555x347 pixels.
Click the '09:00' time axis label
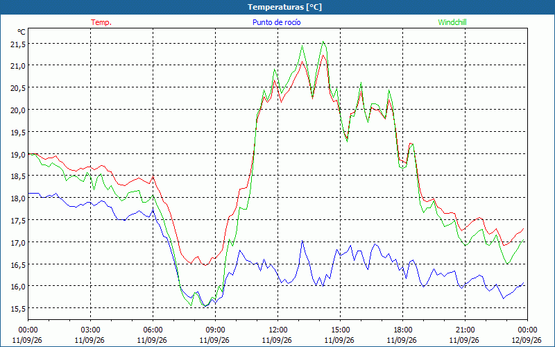point(215,330)
